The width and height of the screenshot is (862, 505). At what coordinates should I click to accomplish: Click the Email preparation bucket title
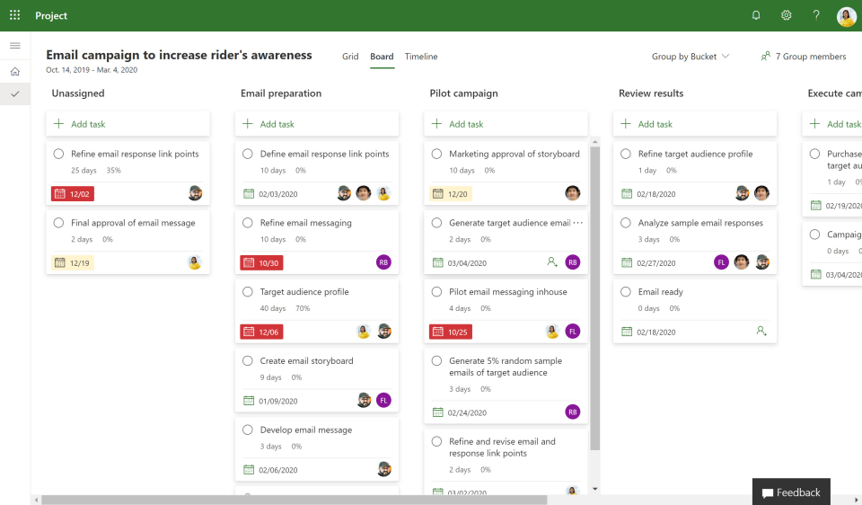click(x=281, y=93)
